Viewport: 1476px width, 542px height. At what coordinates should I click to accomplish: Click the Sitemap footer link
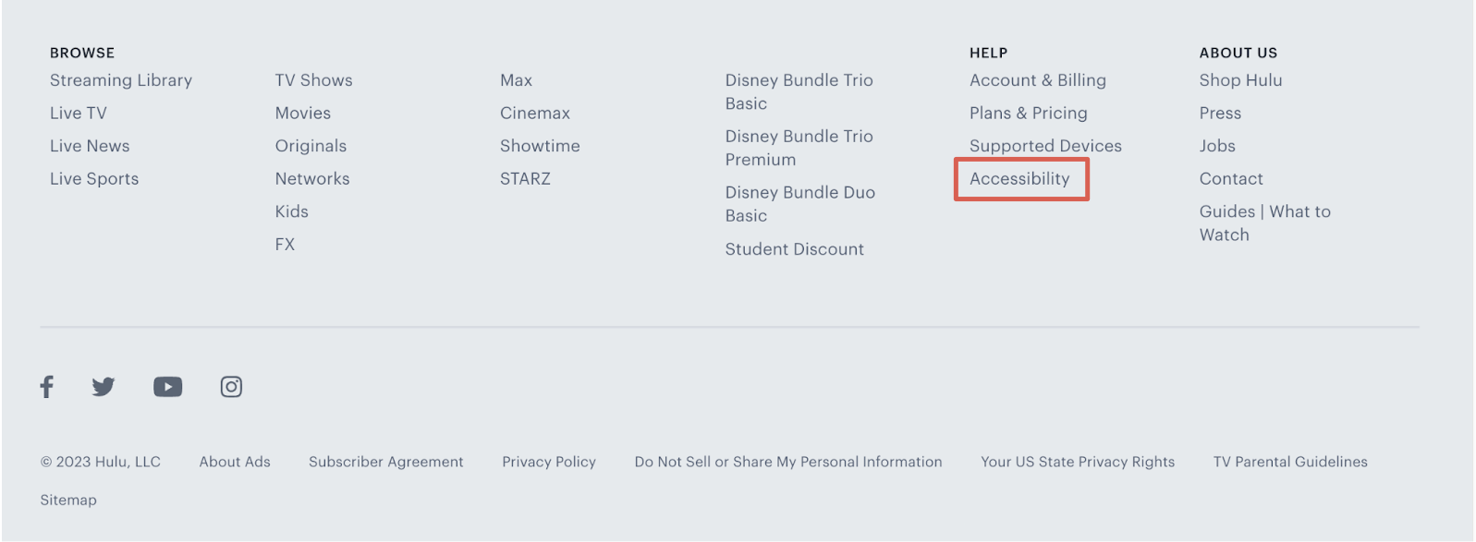click(68, 500)
